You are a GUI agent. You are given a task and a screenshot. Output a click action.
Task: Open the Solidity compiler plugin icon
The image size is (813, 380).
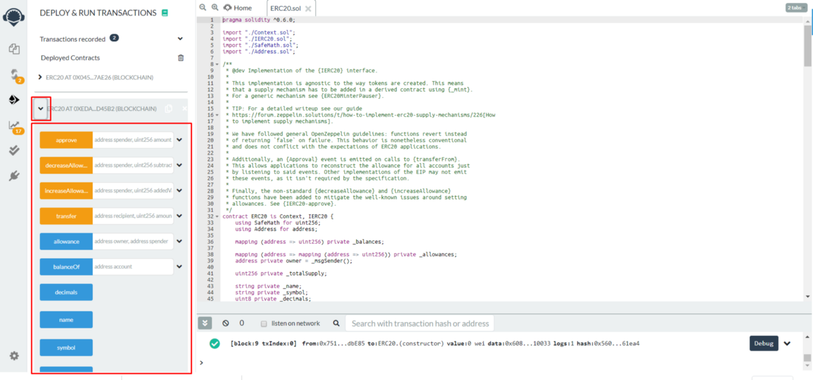pos(14,75)
